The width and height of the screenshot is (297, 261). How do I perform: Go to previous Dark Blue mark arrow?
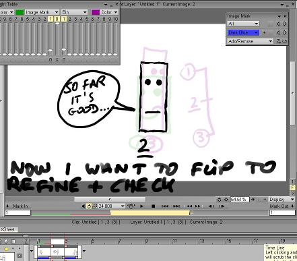click(x=278, y=32)
